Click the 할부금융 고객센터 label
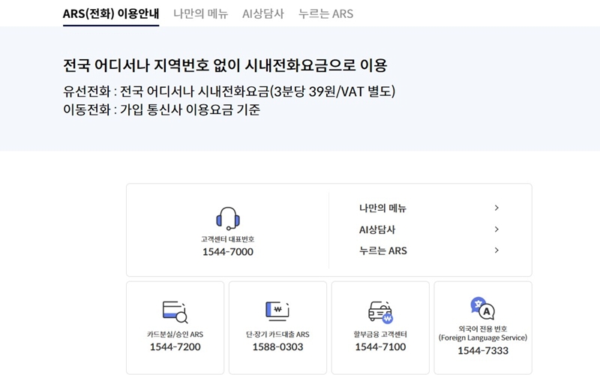This screenshot has width=600, height=375. coord(380,334)
